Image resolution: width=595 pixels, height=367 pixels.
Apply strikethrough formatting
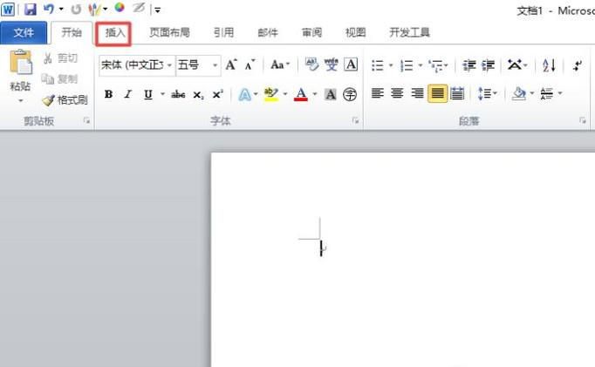point(178,94)
